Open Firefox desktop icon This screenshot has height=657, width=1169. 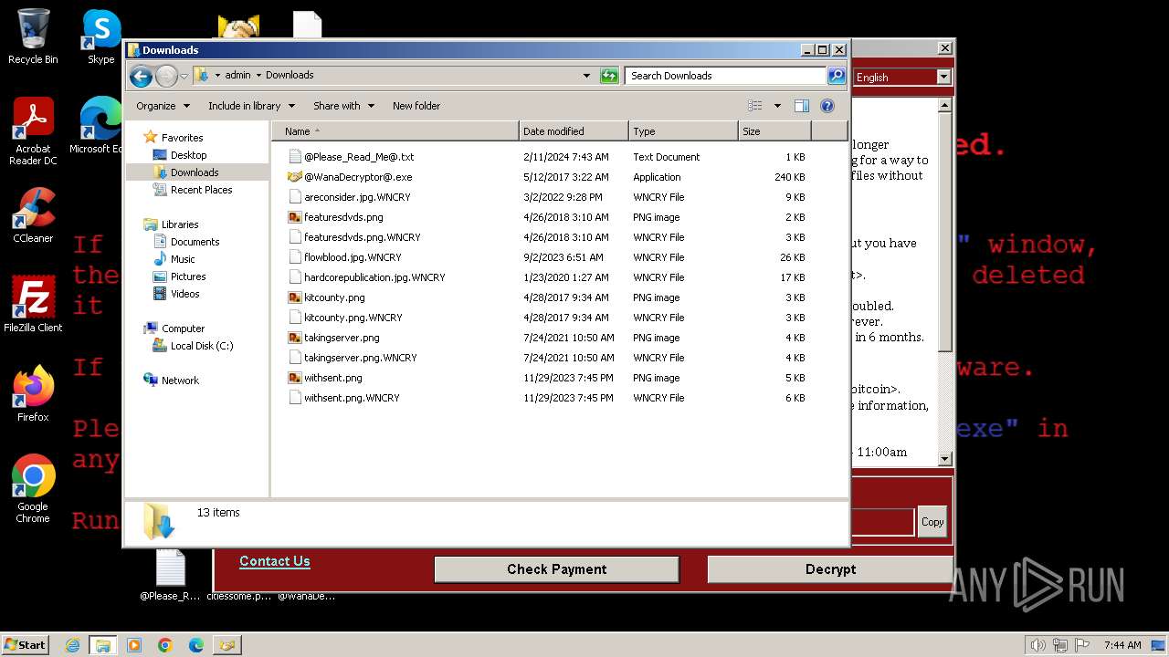pyautogui.click(x=33, y=394)
